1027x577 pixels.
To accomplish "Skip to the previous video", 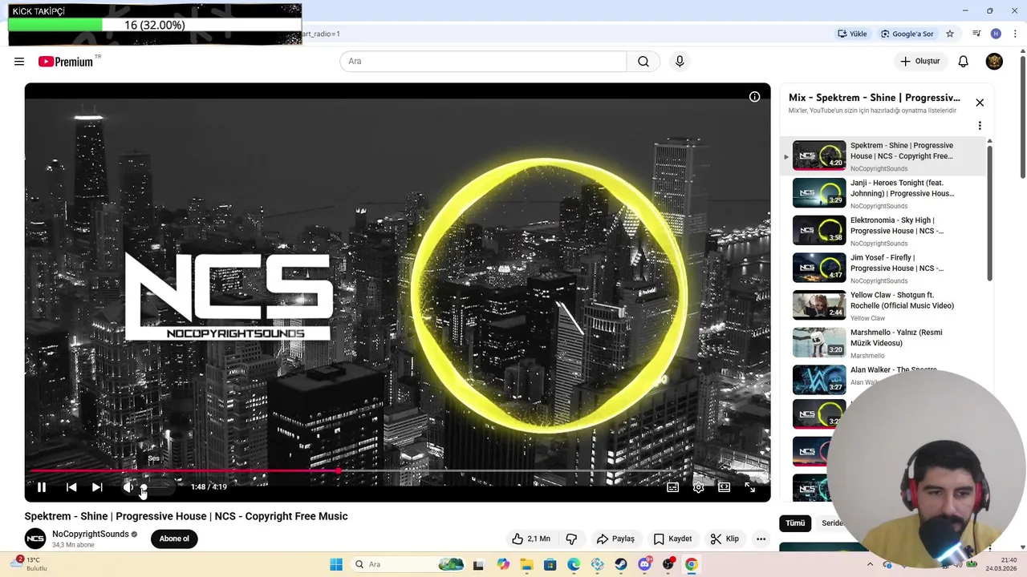I will pyautogui.click(x=71, y=486).
